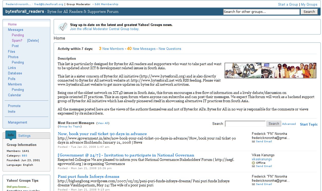Open the New Questions link

click(170, 49)
